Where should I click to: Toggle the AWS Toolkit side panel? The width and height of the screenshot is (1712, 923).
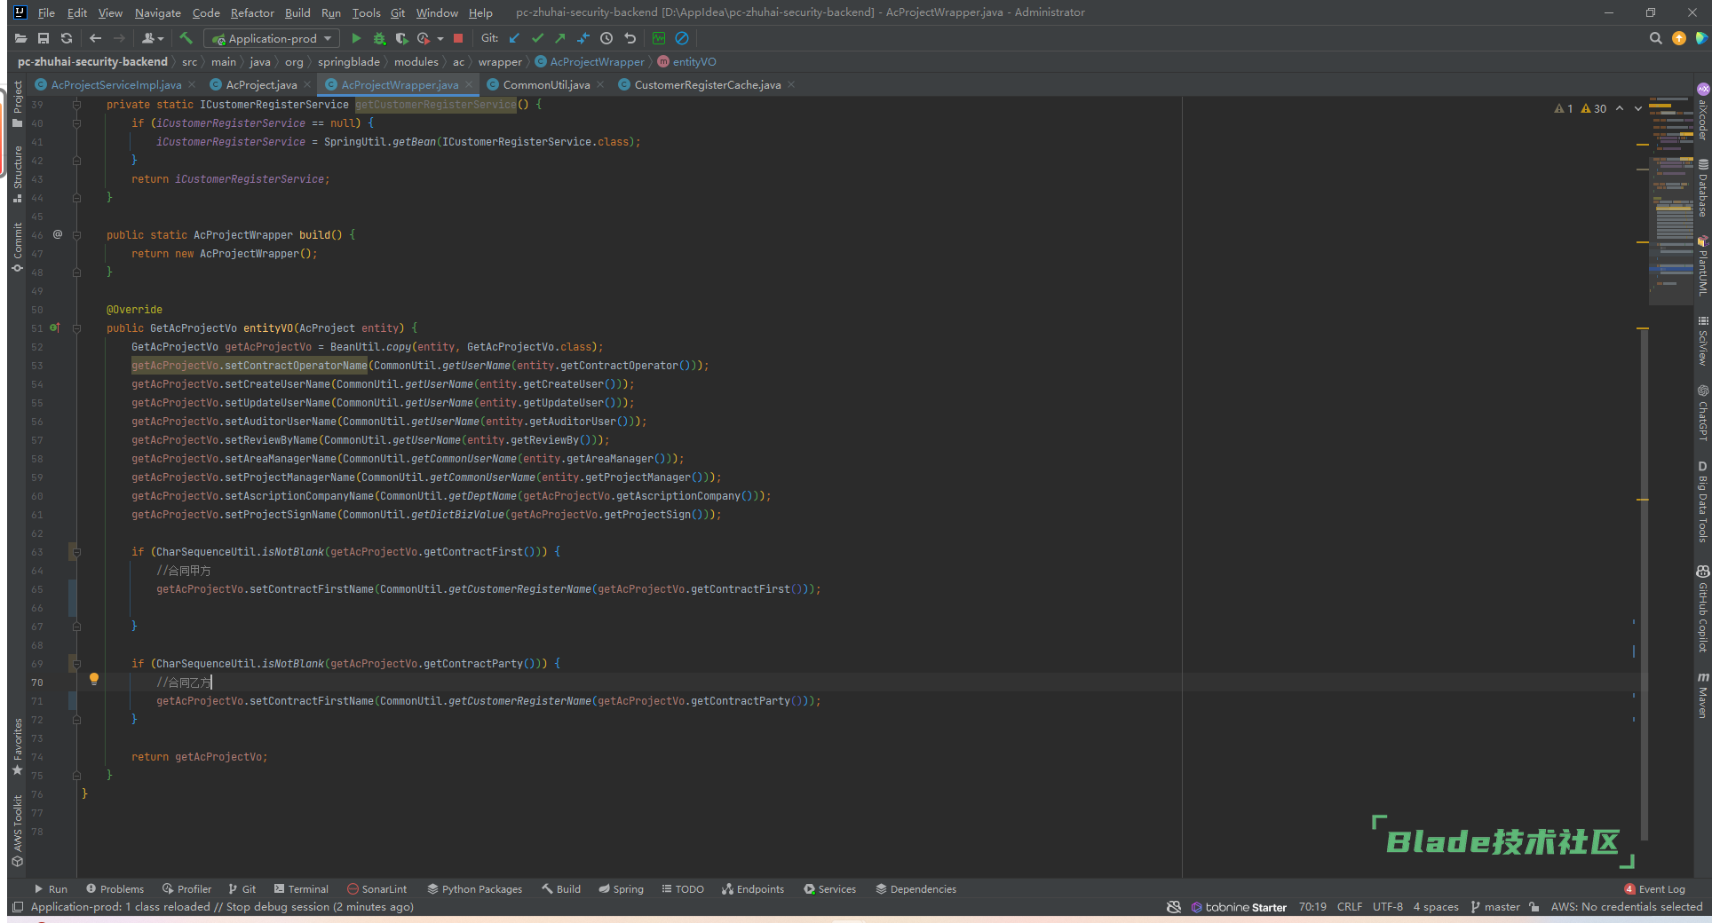(17, 831)
